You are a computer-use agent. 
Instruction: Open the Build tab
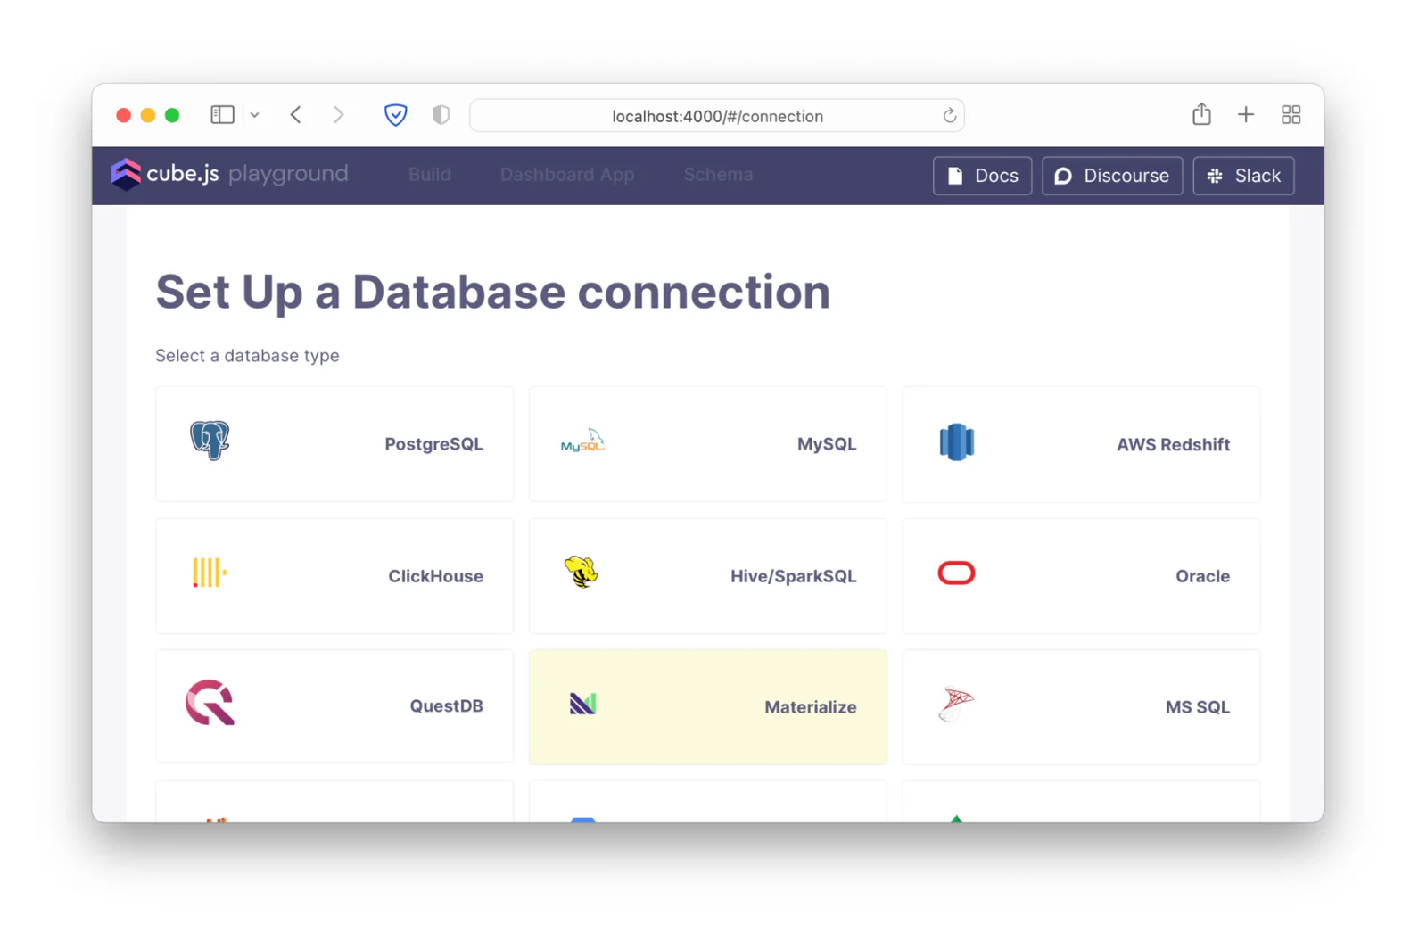(x=430, y=175)
